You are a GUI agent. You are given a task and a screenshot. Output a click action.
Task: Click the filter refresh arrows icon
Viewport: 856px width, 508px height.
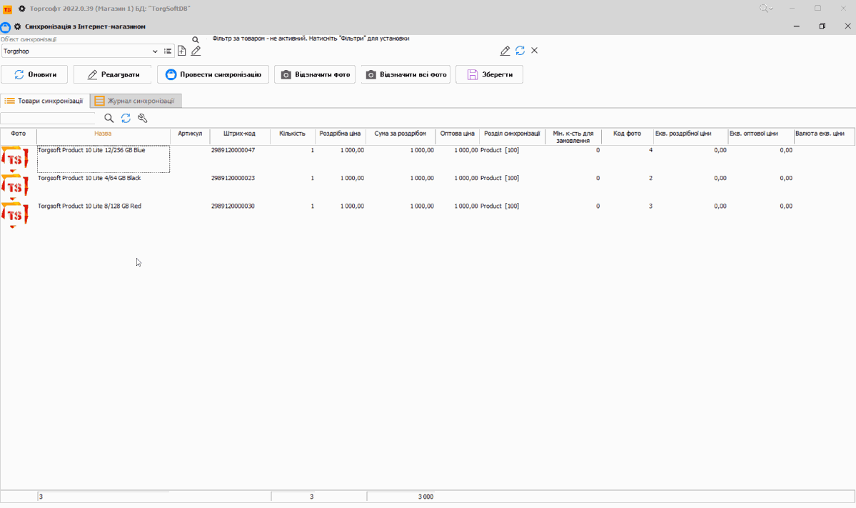(x=520, y=51)
